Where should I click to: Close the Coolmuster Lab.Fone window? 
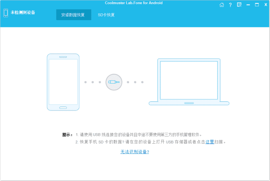coord(265,5)
